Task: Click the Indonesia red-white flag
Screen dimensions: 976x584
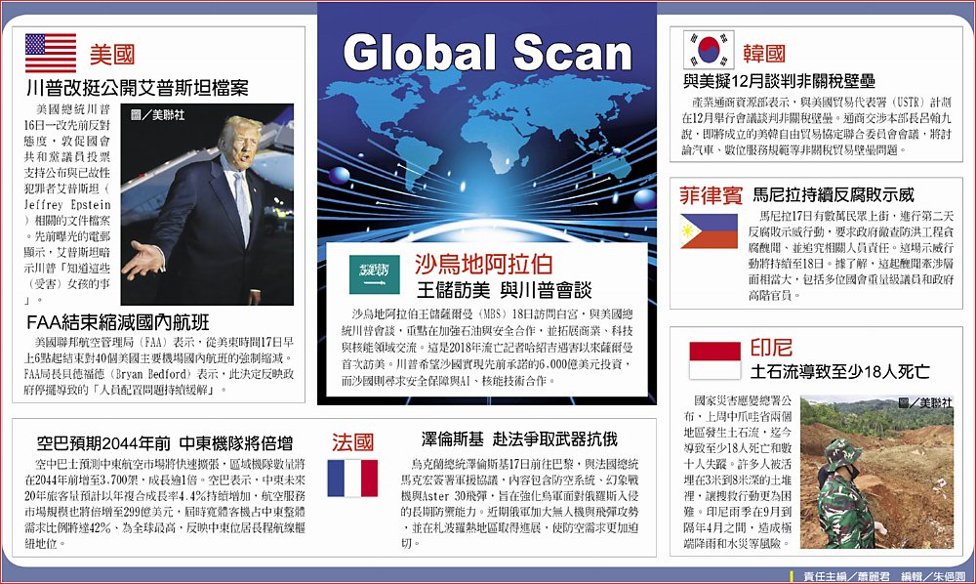Action: point(714,358)
